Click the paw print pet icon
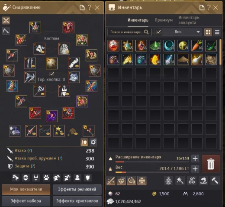225x207 pixels. (46, 178)
